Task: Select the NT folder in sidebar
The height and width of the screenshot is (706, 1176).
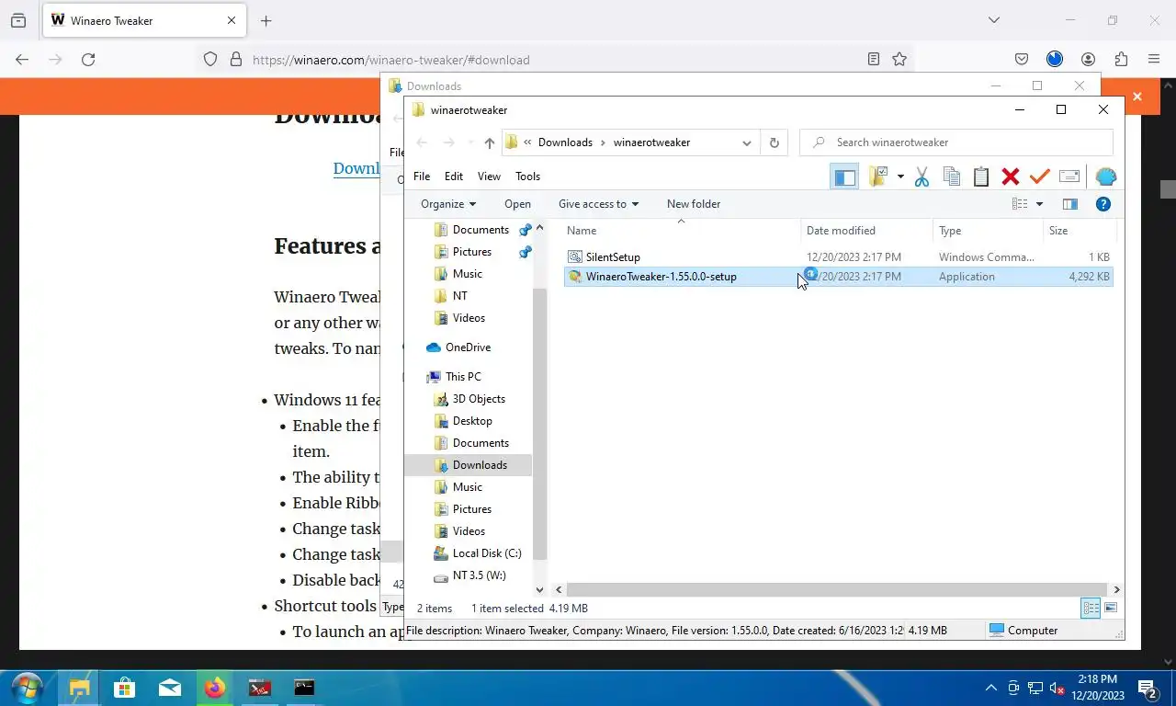Action: [x=459, y=296]
